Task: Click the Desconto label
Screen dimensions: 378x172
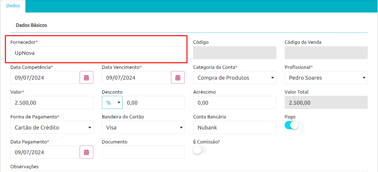Action: click(x=112, y=92)
